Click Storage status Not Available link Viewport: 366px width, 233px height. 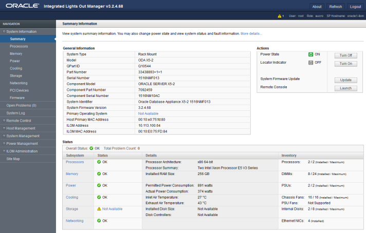coord(112,209)
